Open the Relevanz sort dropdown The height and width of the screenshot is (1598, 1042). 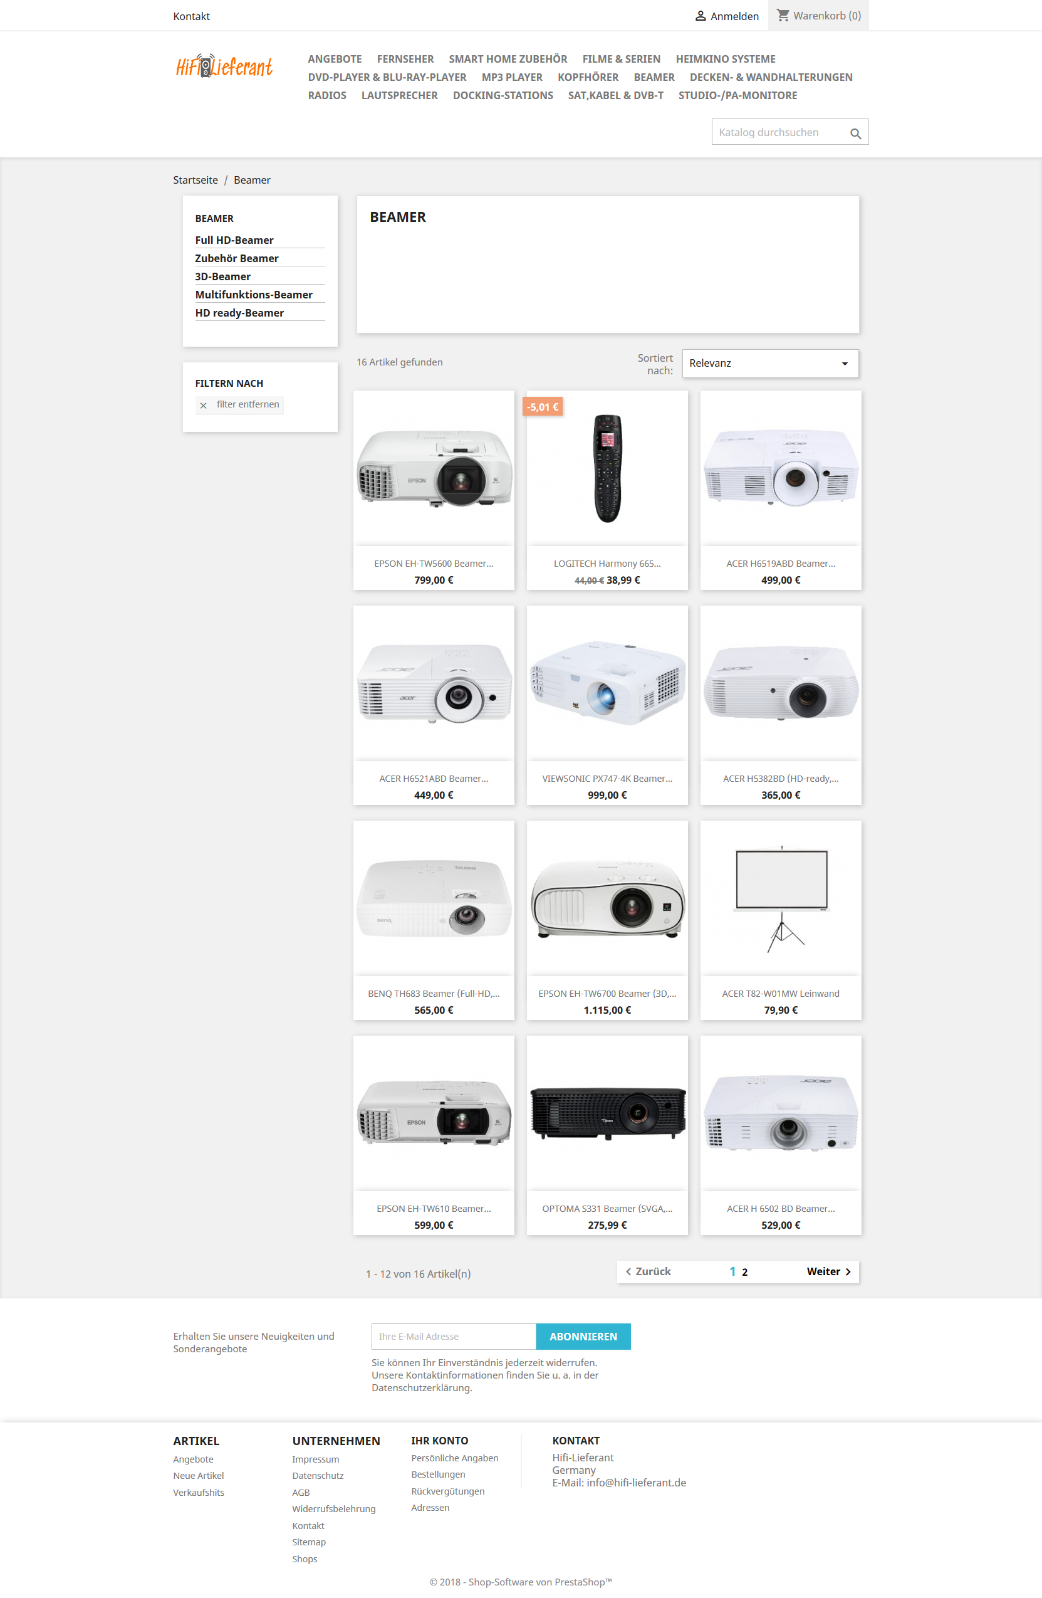pyautogui.click(x=770, y=363)
